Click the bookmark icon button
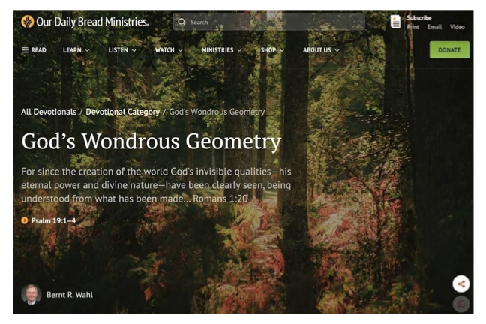Screen dimensions: 486x324 point(461,304)
